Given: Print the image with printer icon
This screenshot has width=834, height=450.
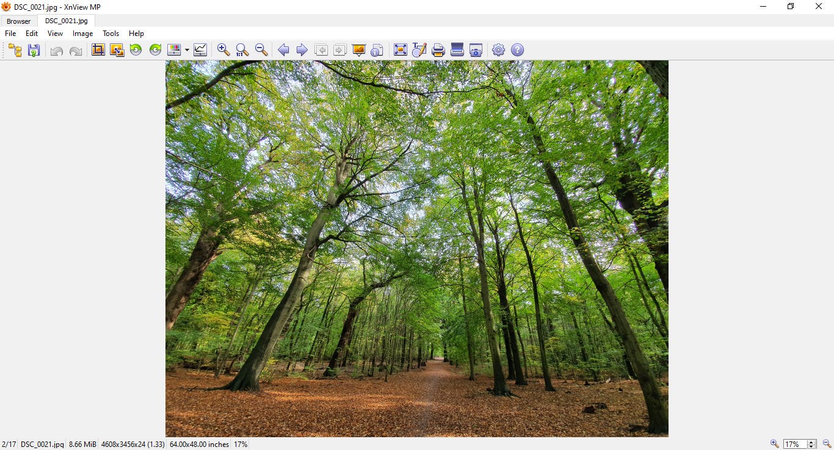Looking at the screenshot, I should coord(438,50).
